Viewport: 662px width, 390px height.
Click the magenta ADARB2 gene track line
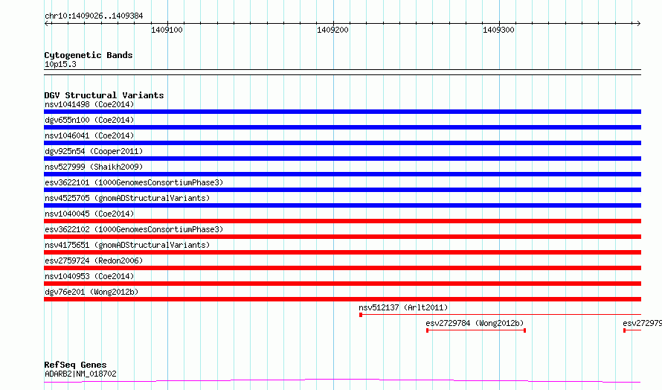(x=342, y=381)
